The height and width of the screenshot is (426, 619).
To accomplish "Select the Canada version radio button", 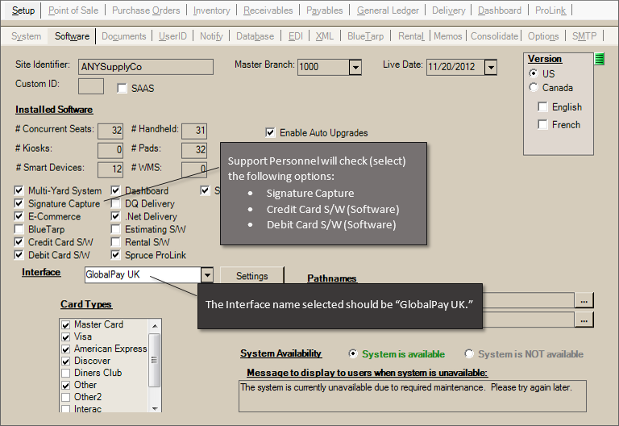I will coord(534,87).
